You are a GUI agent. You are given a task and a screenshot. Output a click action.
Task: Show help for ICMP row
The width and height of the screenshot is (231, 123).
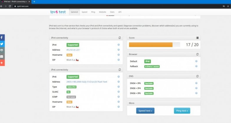118,97
